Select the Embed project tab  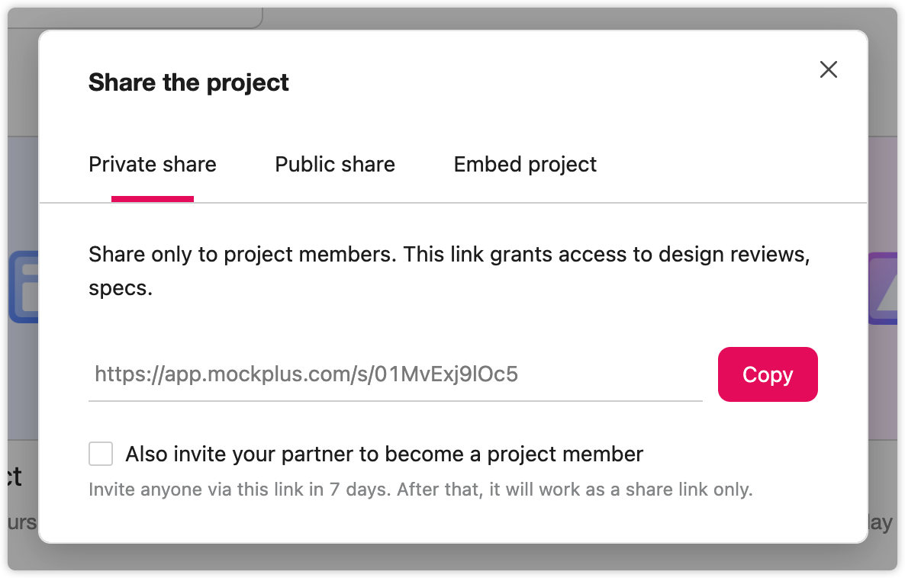[x=525, y=165]
